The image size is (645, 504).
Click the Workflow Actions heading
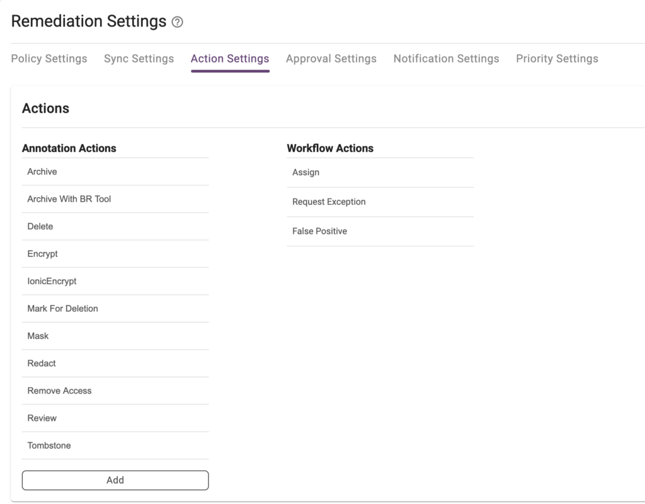tap(330, 148)
